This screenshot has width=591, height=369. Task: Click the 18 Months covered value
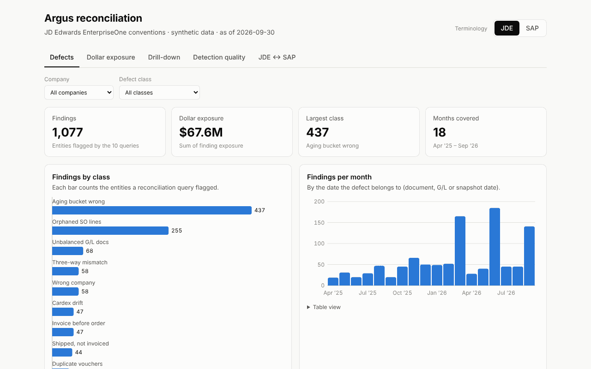point(440,132)
